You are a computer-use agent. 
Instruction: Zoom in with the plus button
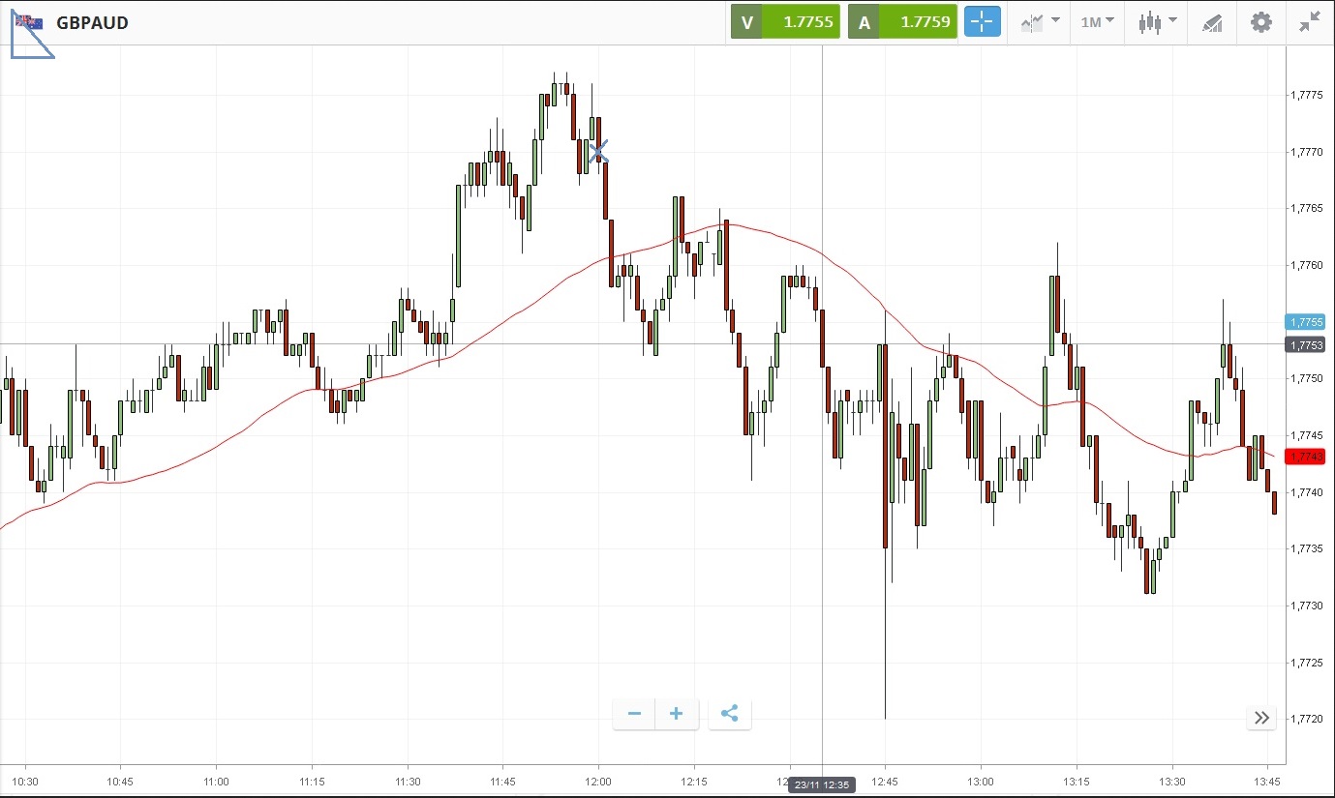(x=677, y=715)
